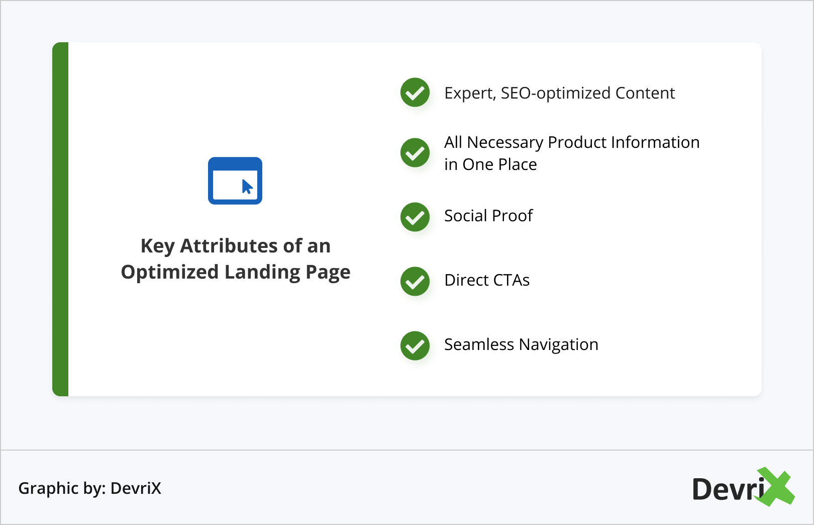
Task: Click the checkmark next to Social Proof
Action: point(415,217)
